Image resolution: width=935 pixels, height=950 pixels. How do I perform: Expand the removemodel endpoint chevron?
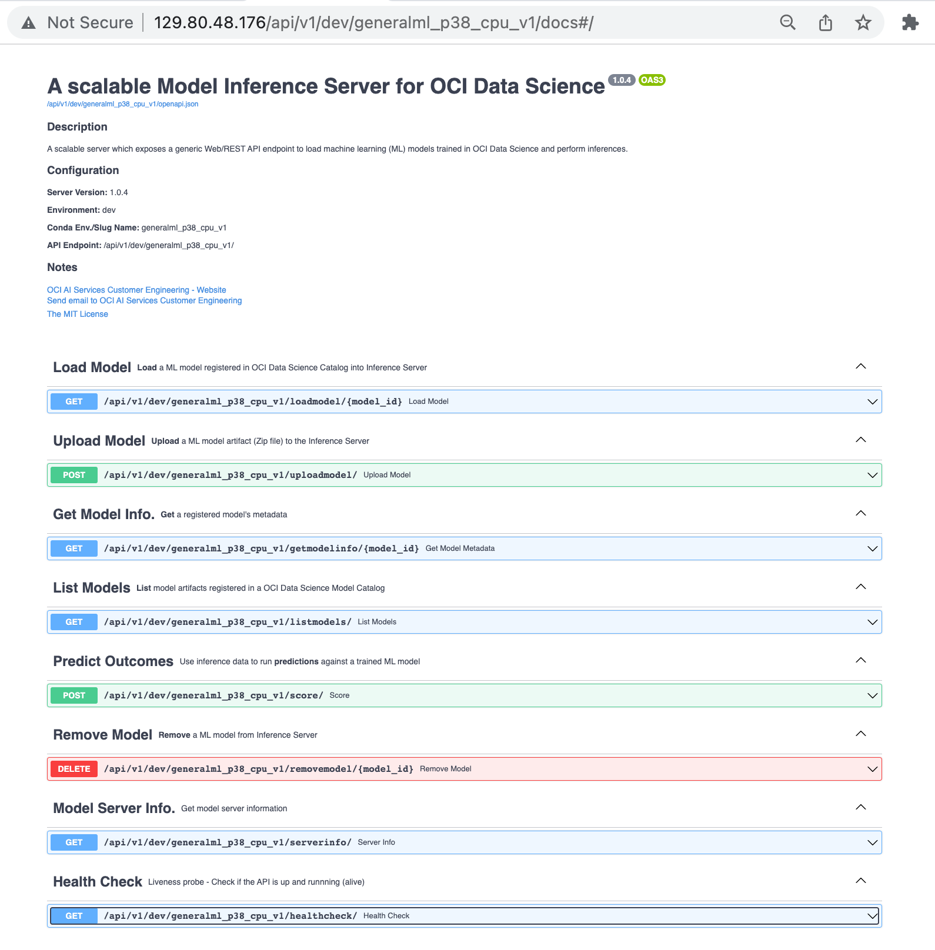pos(873,769)
